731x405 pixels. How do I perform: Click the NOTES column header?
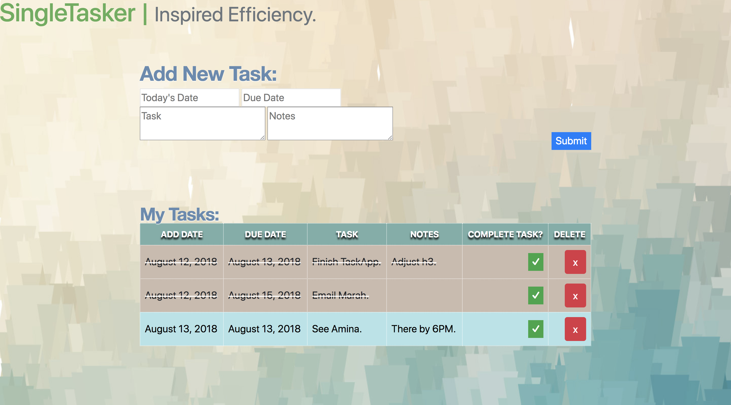tap(424, 234)
